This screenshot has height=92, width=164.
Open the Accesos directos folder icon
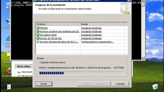coord(8,54)
